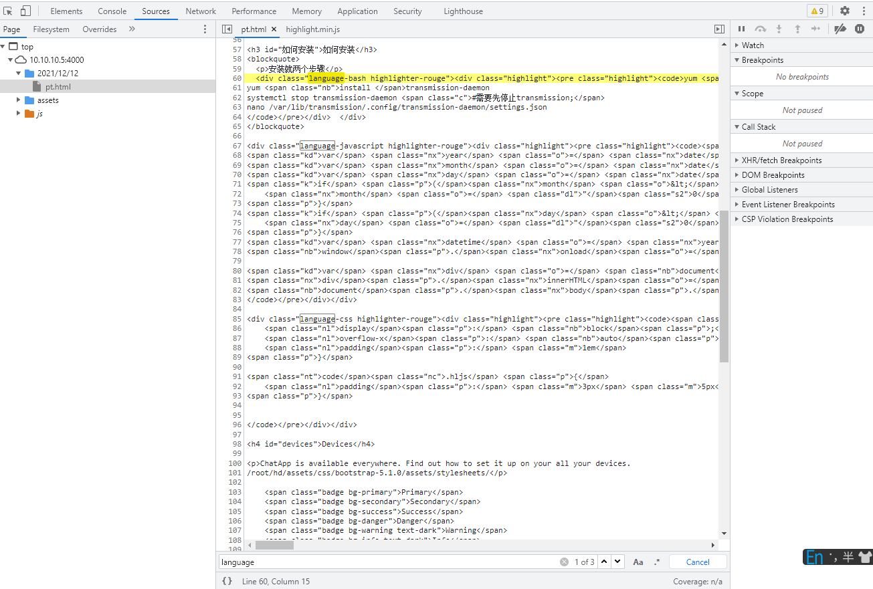Cancel the current search
Image resolution: width=873 pixels, height=589 pixels.
pos(698,562)
